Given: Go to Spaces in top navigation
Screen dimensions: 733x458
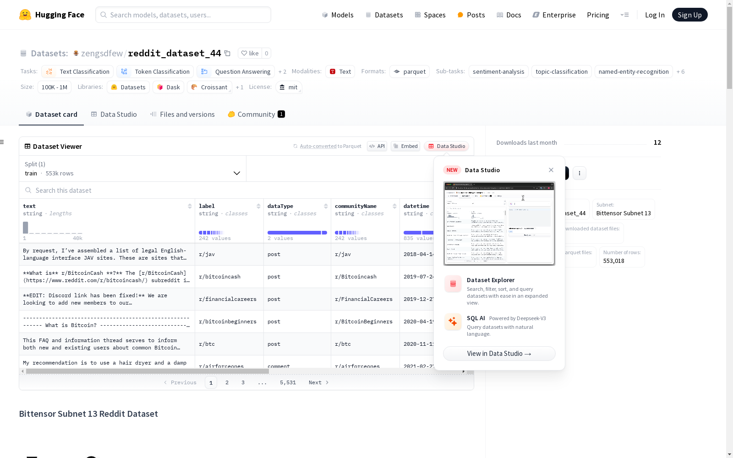Looking at the screenshot, I should (430, 15).
